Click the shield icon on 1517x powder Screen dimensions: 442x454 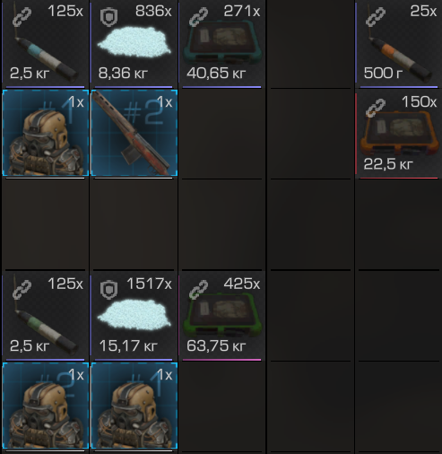pos(108,290)
